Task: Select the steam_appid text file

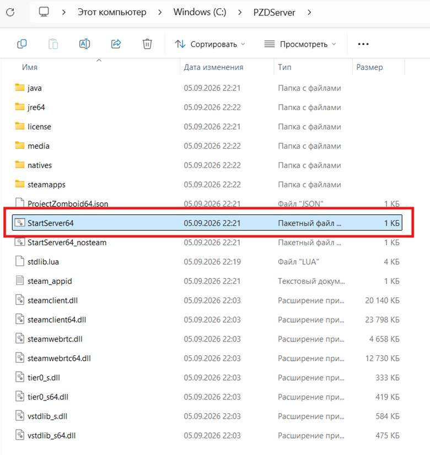Action: point(207,281)
